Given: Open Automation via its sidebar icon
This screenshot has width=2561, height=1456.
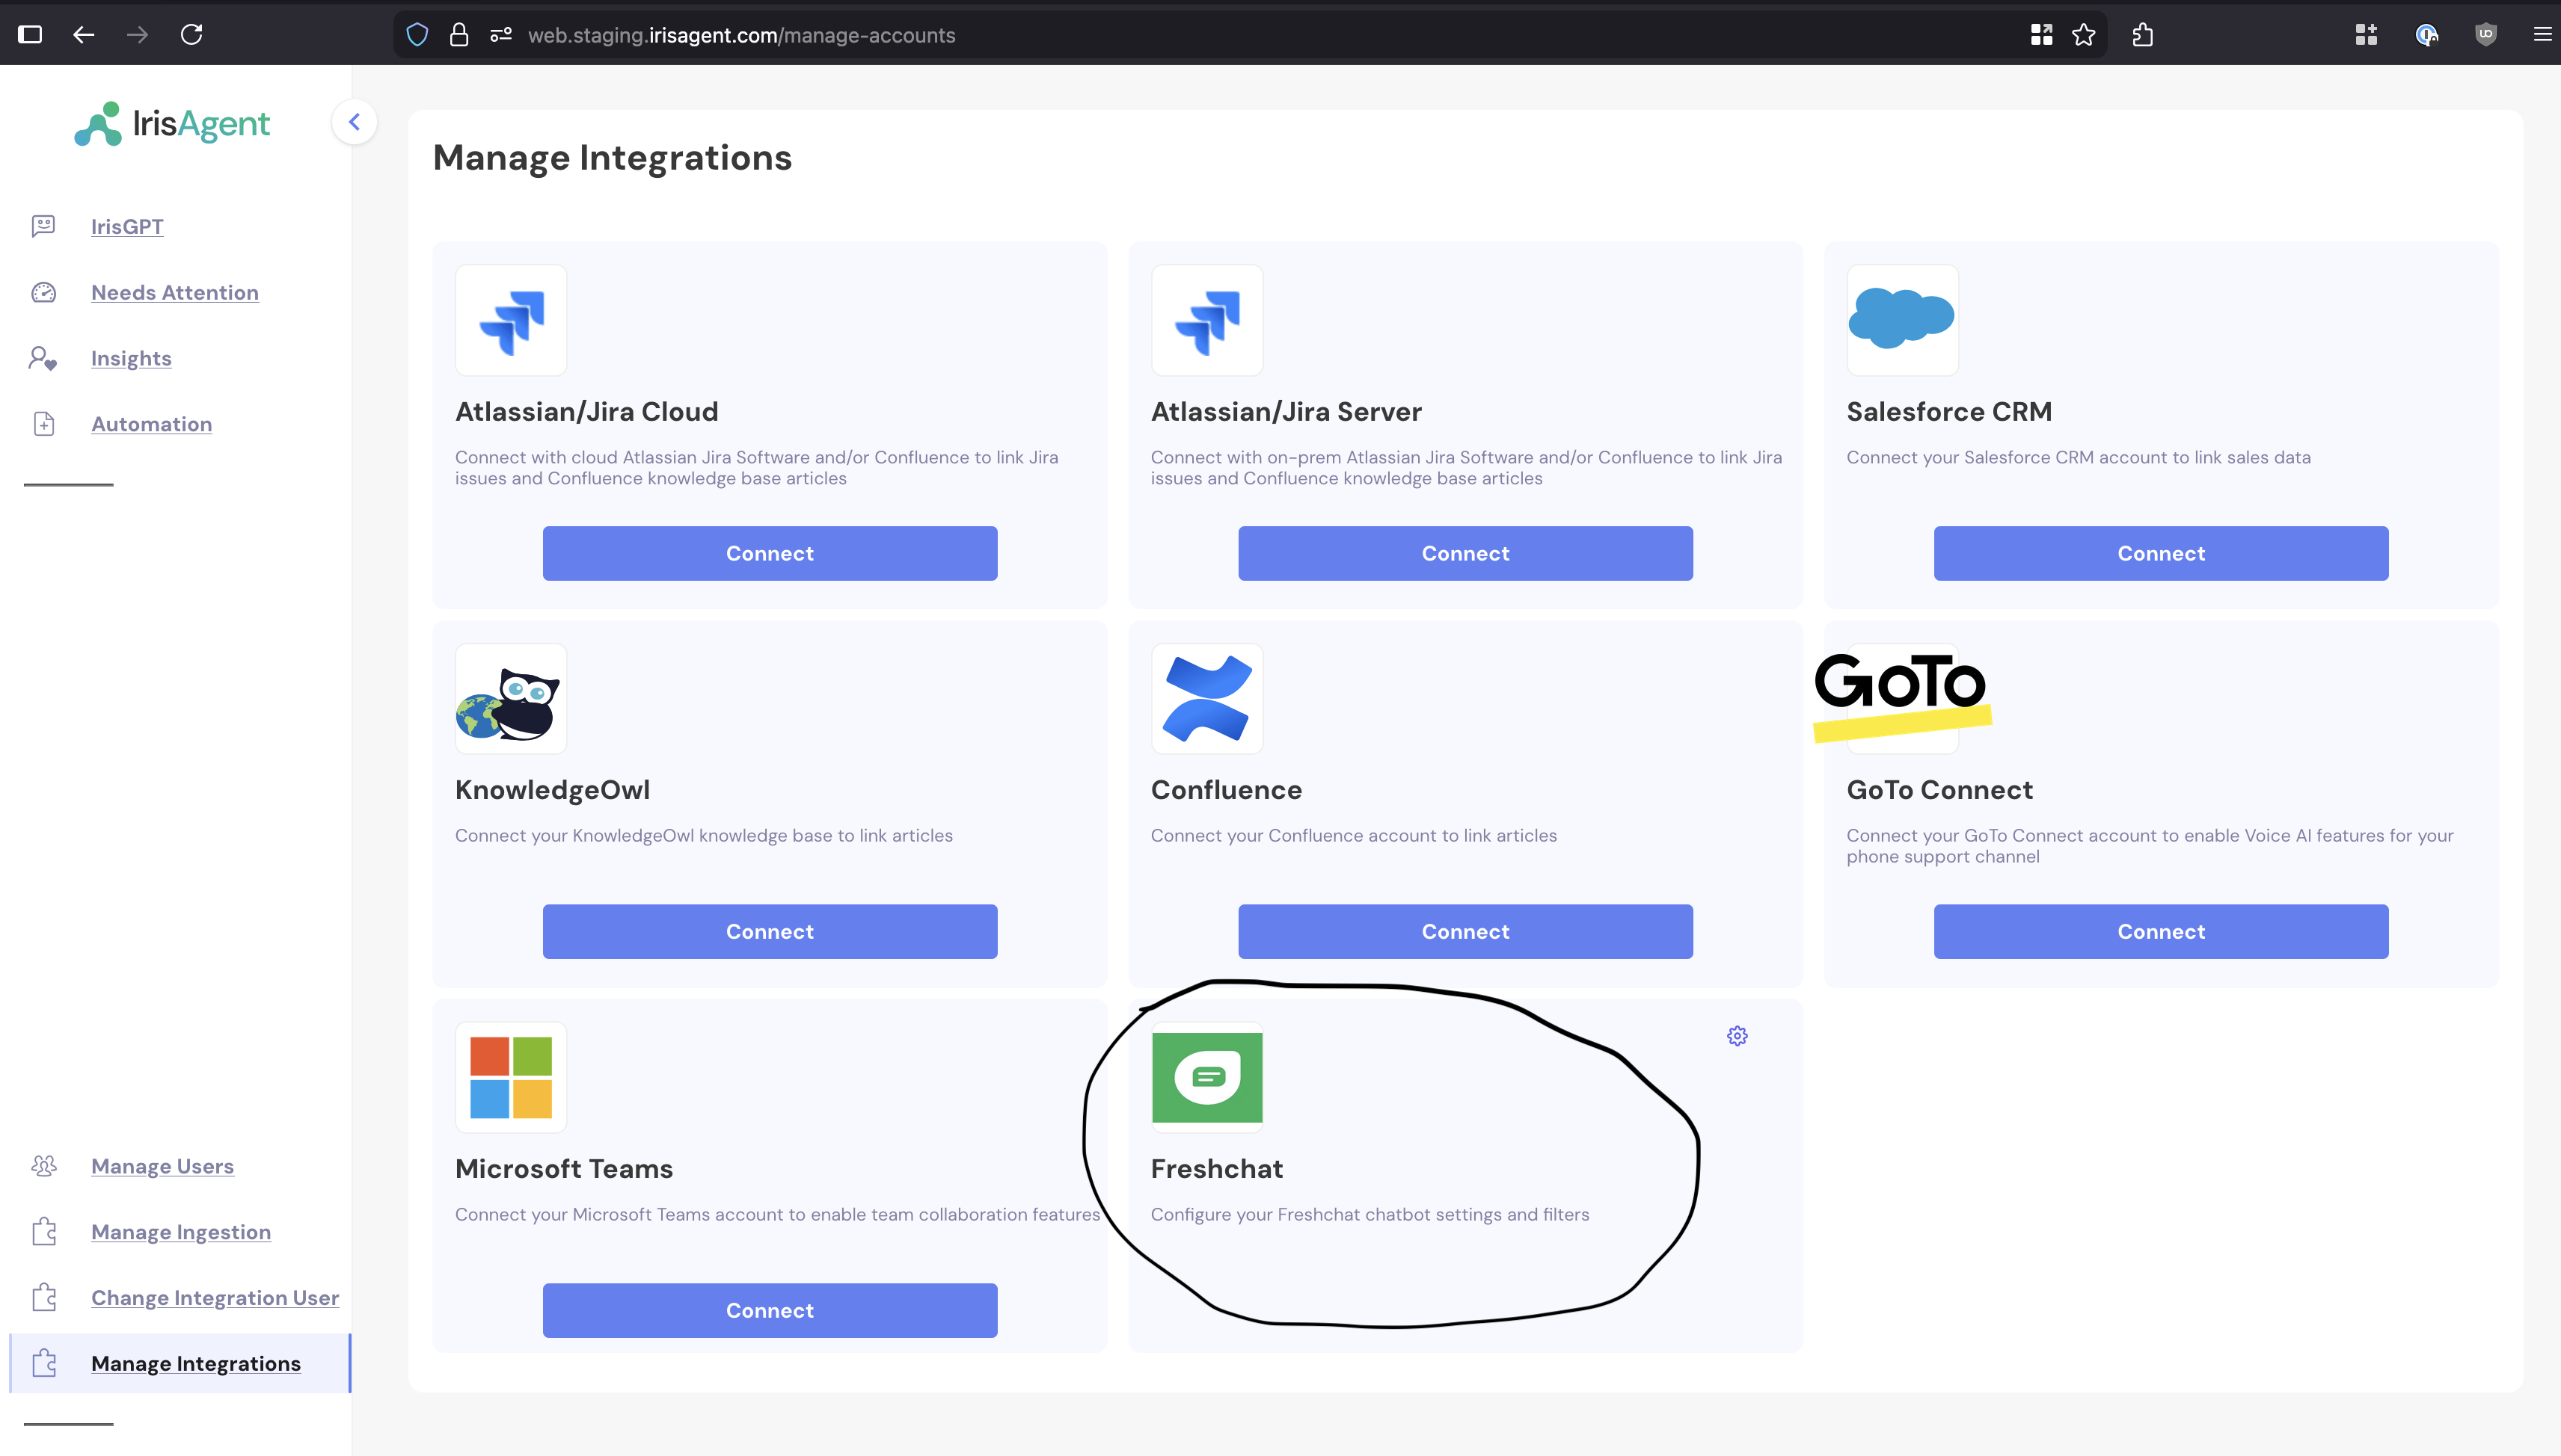Looking at the screenshot, I should tap(44, 423).
